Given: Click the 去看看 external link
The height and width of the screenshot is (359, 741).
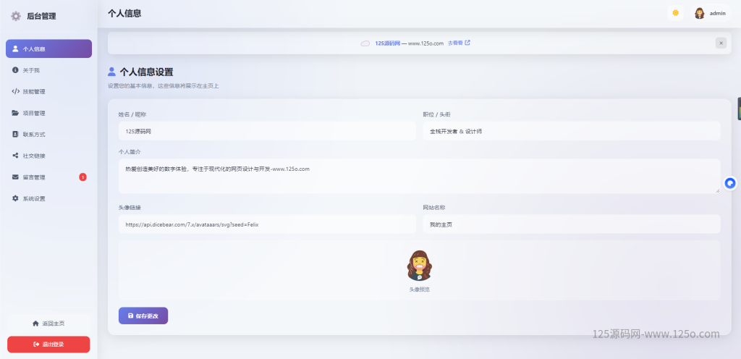Looking at the screenshot, I should 459,43.
